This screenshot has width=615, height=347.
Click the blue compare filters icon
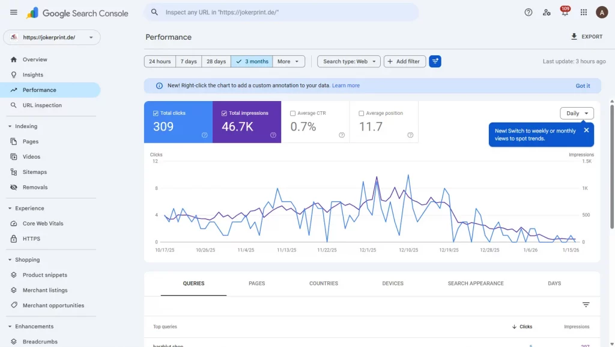(x=435, y=61)
